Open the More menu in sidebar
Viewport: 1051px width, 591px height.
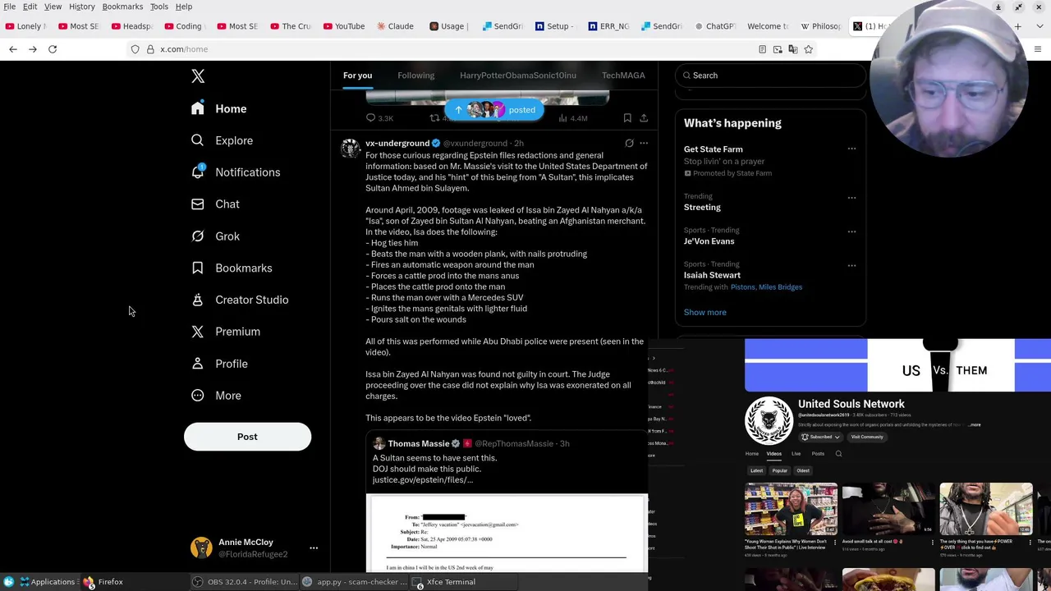point(217,396)
